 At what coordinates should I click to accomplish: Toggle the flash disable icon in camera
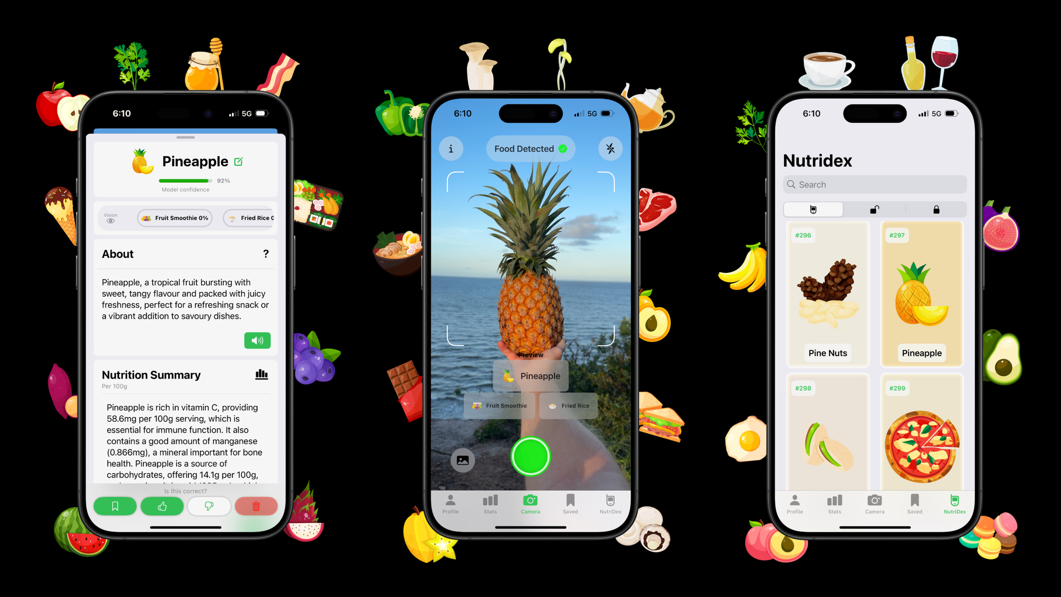(x=611, y=149)
